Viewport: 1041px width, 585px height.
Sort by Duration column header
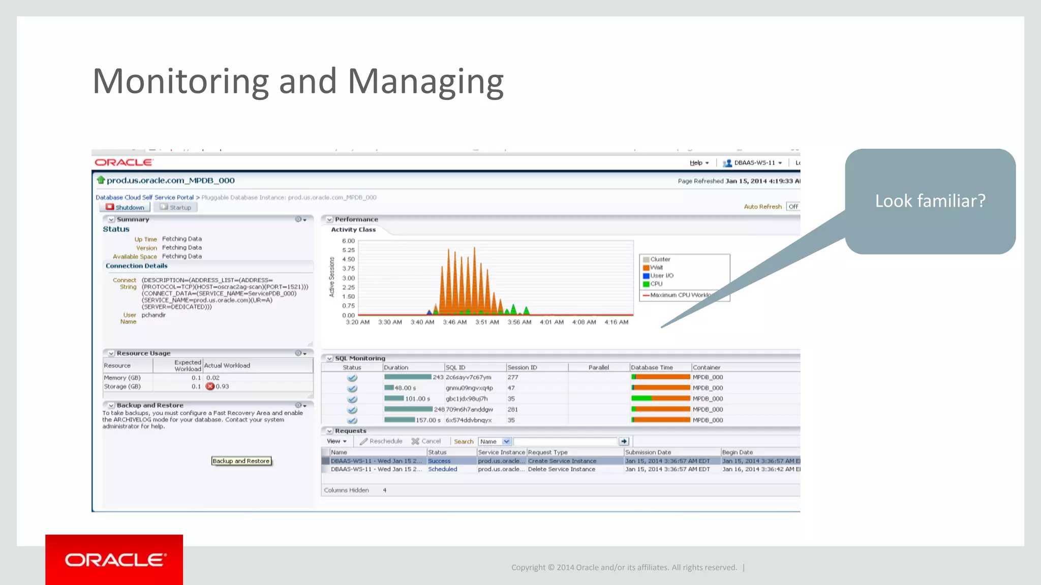pos(413,367)
